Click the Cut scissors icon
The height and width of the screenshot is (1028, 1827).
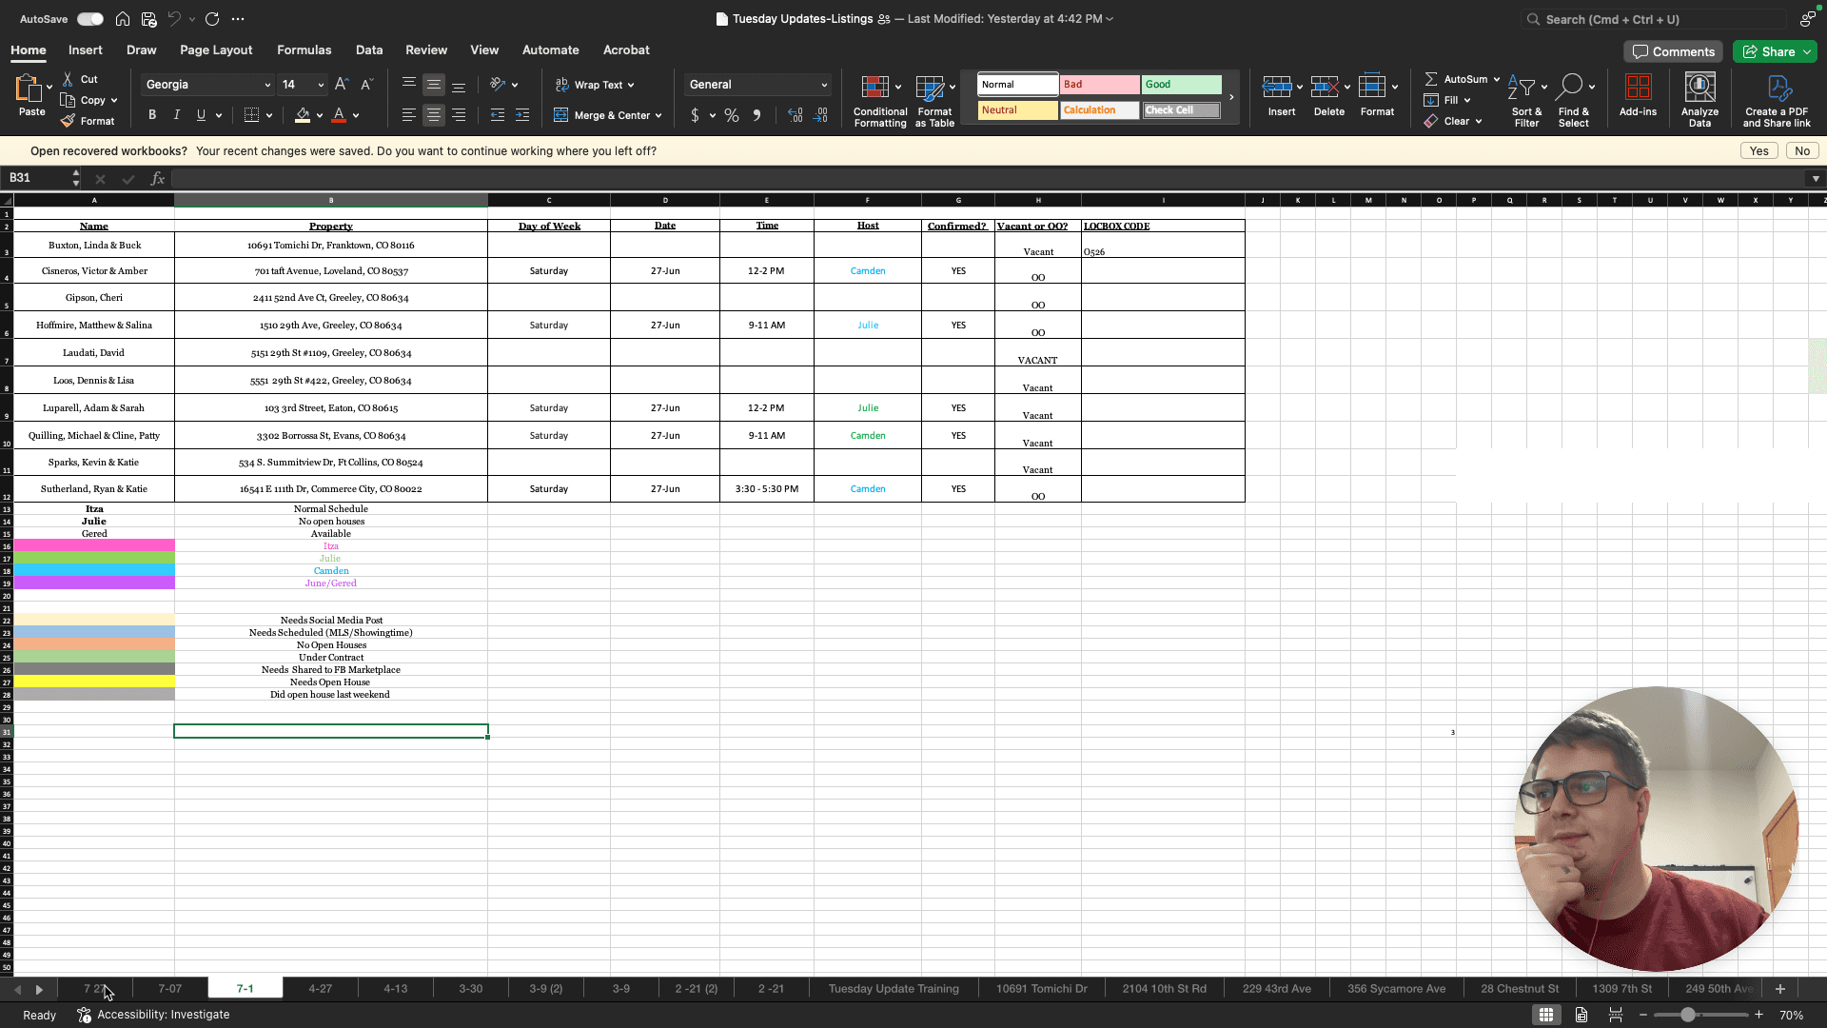[69, 79]
